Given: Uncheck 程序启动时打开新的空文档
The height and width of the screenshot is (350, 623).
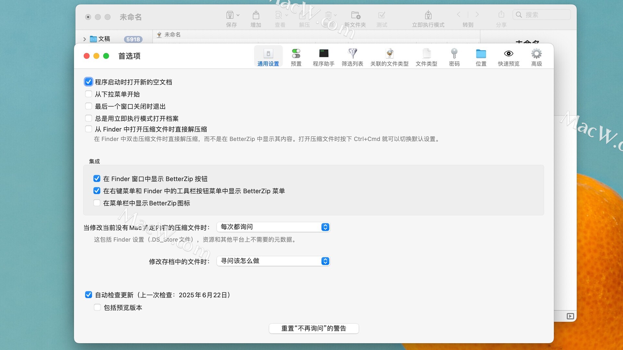Looking at the screenshot, I should tap(88, 82).
